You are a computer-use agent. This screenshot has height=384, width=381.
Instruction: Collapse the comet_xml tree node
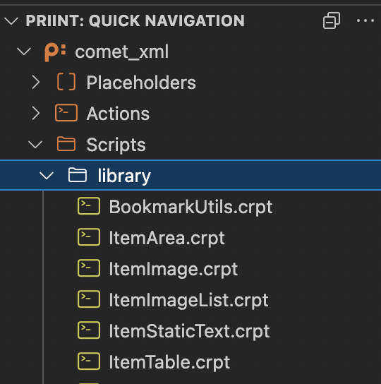click(24, 52)
